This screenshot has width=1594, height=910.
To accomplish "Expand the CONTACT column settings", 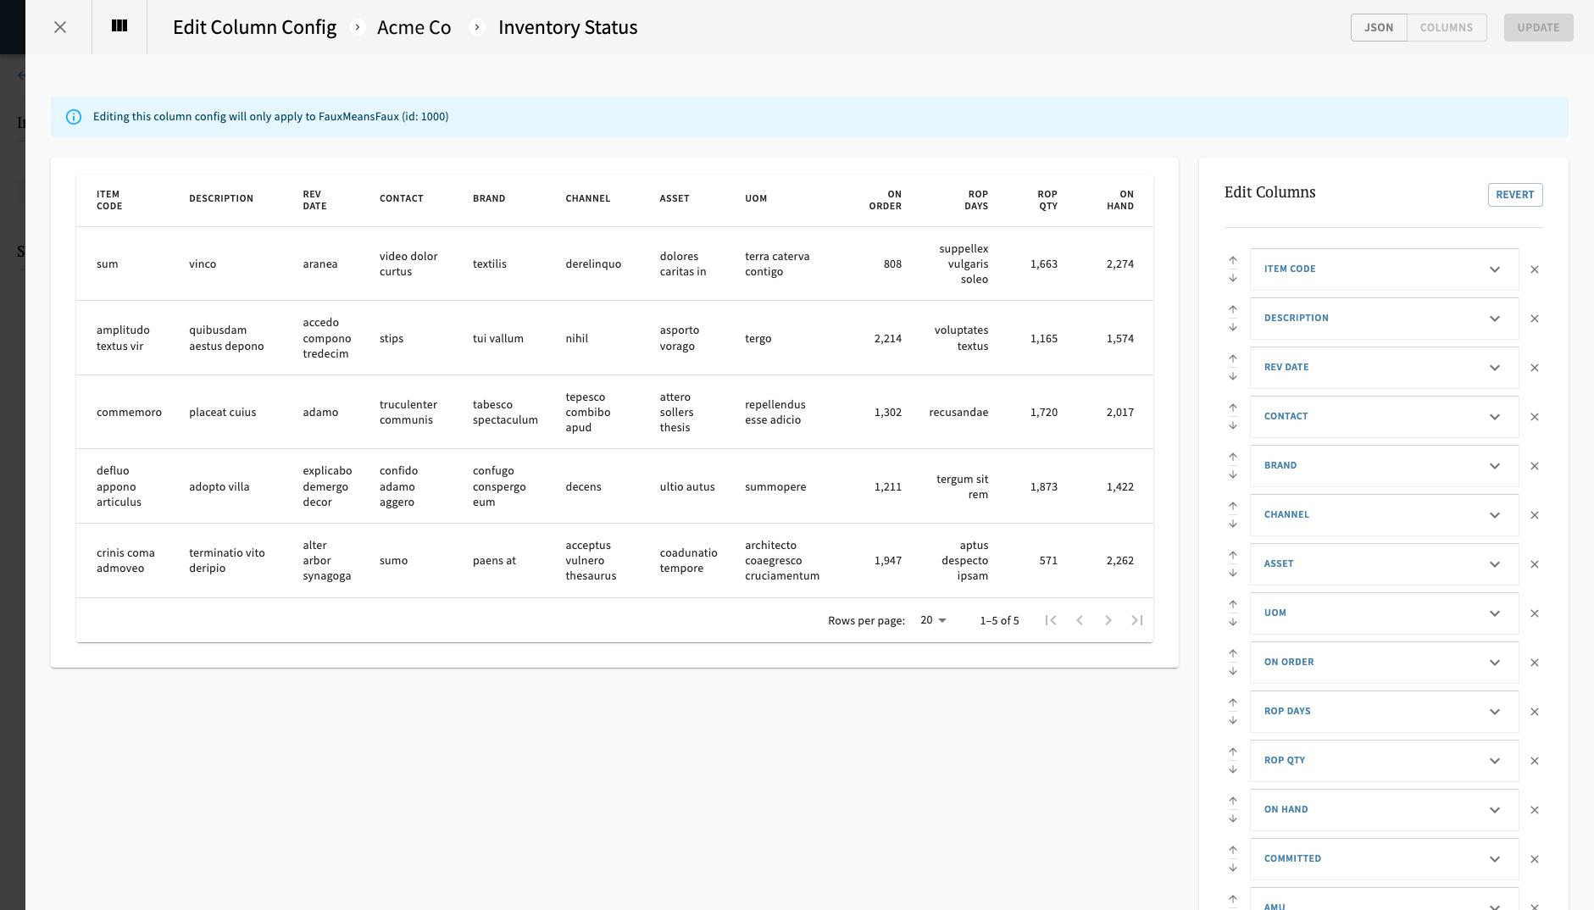I will click(x=1494, y=416).
